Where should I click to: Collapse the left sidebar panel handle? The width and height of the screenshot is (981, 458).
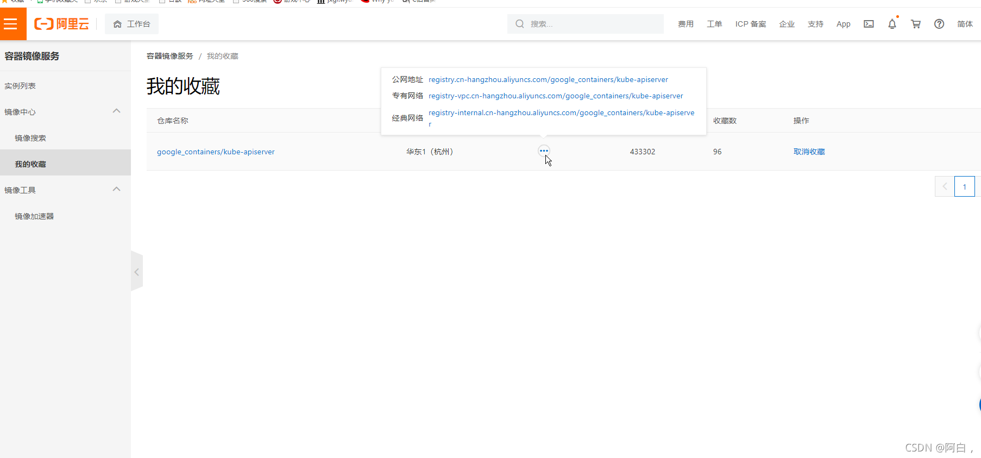137,272
